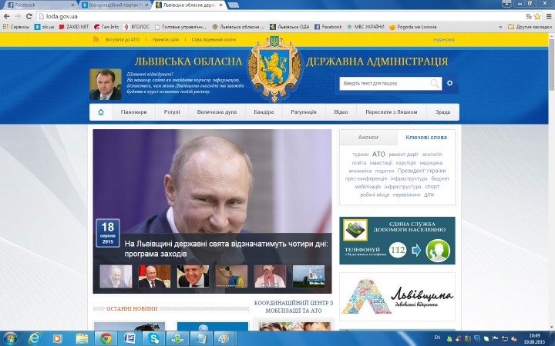
Task: Select the first thumbnail under the headline
Action: point(111,276)
